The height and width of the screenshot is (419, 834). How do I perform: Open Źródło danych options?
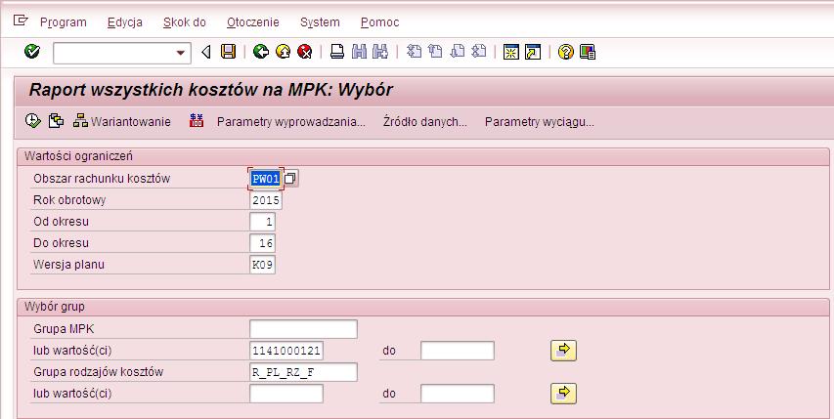point(425,122)
